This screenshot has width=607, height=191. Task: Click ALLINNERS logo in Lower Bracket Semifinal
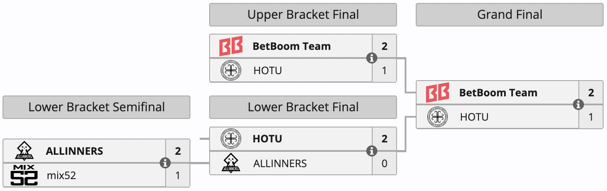24,151
